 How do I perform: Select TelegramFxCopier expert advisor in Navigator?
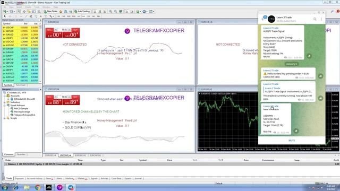click(24, 115)
